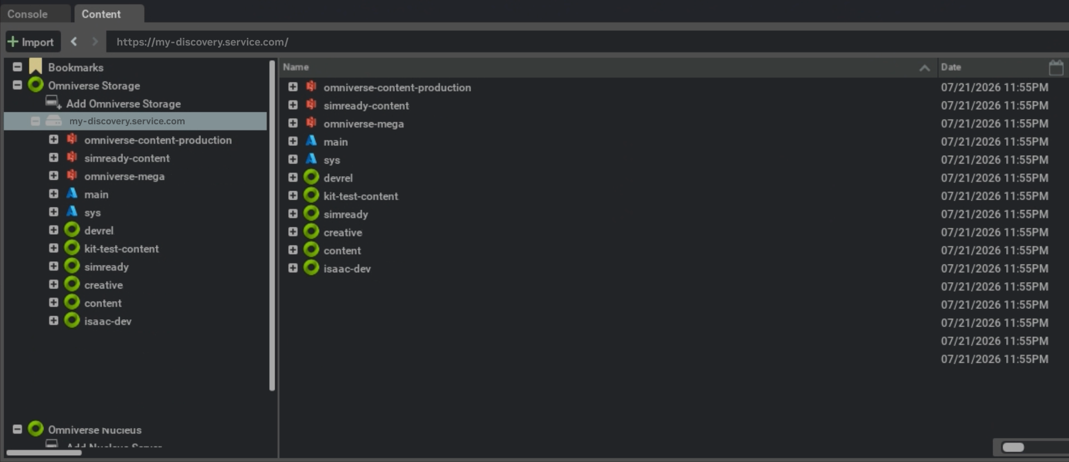Click the sidebar omniverse-mega S3 icon
The image size is (1069, 462).
click(72, 175)
